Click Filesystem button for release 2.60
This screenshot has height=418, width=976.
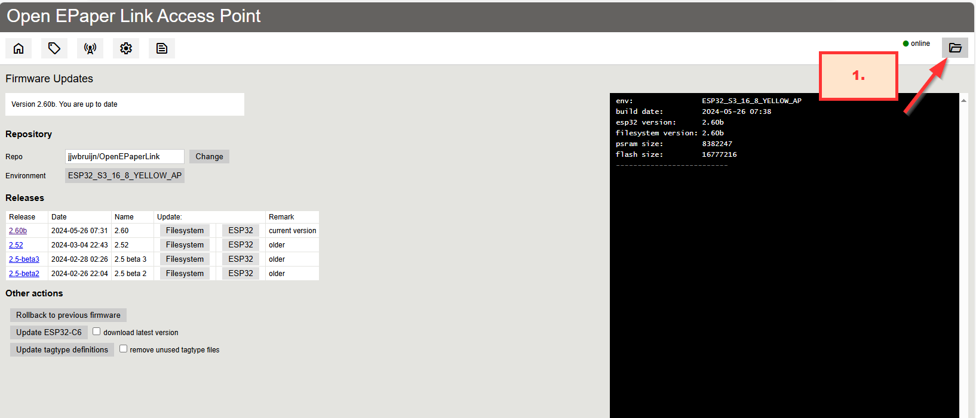click(x=185, y=230)
